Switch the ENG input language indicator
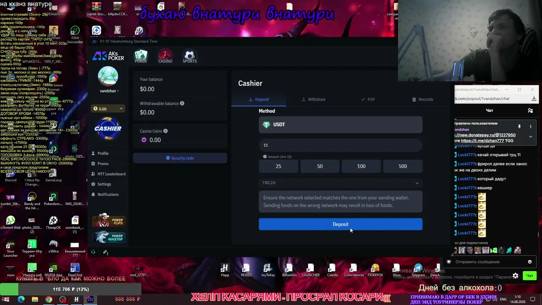This screenshot has width=542, height=305. pyautogui.click(x=503, y=299)
